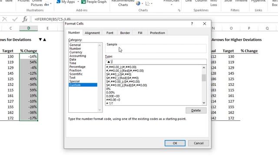Open the My Apps dropdown arrow

pyautogui.click(x=78, y=2)
